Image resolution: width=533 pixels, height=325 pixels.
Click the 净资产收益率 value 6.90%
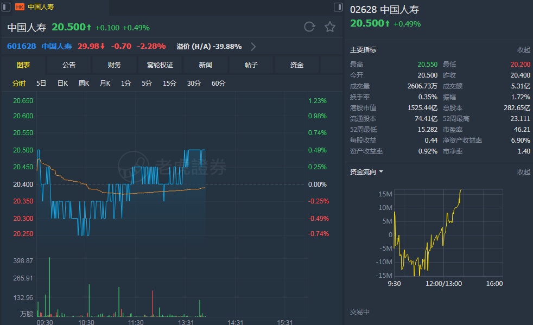(x=521, y=141)
